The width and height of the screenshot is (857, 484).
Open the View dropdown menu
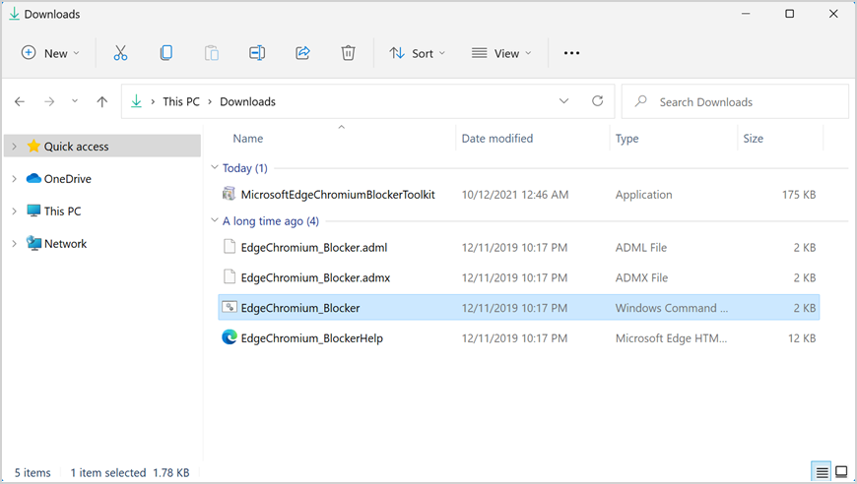(501, 53)
